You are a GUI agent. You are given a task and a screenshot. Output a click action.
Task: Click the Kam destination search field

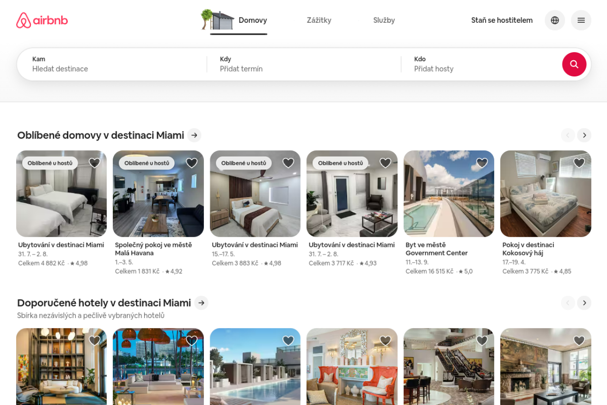(x=112, y=64)
